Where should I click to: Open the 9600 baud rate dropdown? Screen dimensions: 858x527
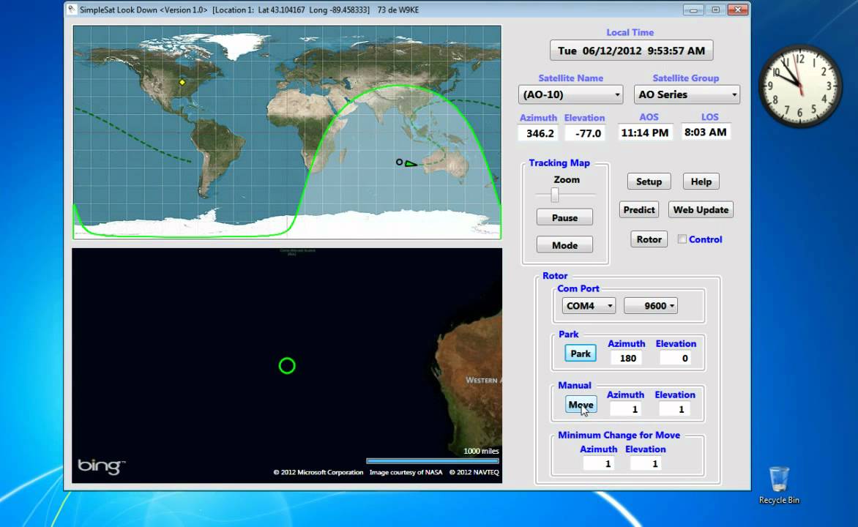click(x=651, y=305)
